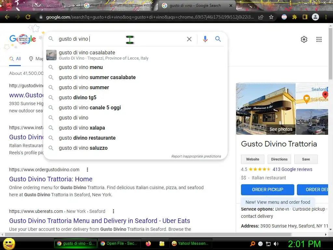Image resolution: width=333 pixels, height=250 pixels.
Task: Open the Yahoo! Messenger taskbar item
Action: click(x=190, y=243)
